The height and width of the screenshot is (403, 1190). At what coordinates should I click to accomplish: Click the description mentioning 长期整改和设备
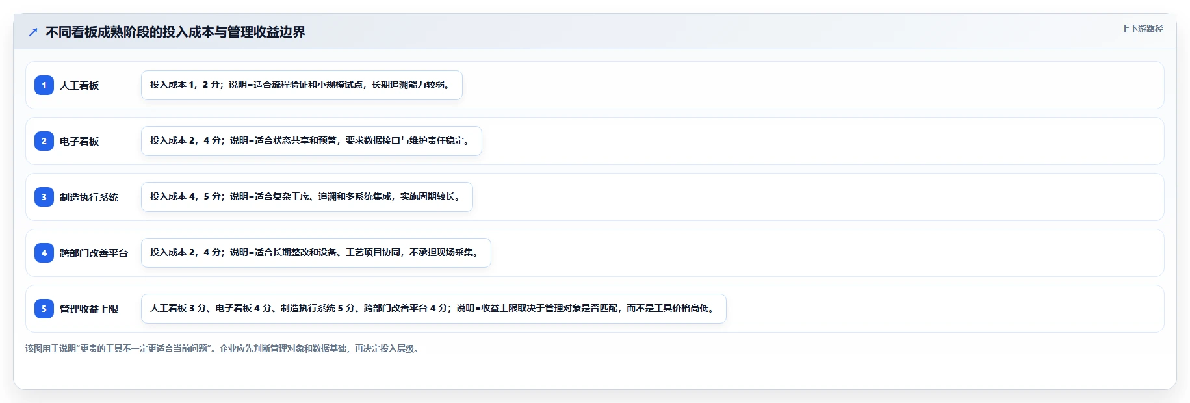click(x=316, y=253)
